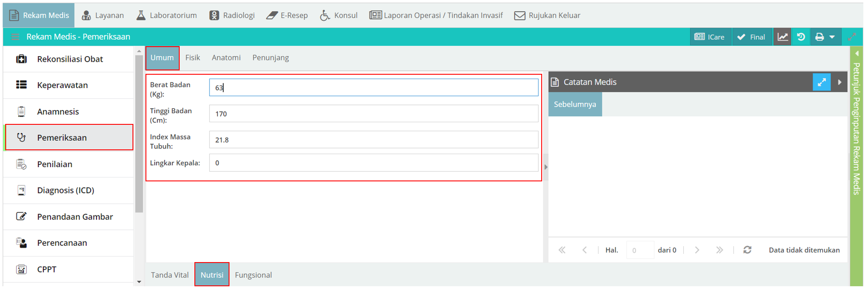The height and width of the screenshot is (288, 866).
Task: Open Laporan Operasi / Tindakan Invasif
Action: (x=436, y=15)
